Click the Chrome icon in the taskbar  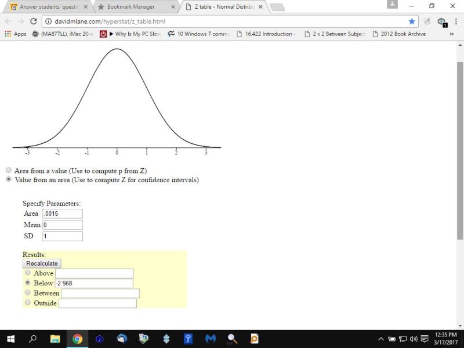point(77,339)
